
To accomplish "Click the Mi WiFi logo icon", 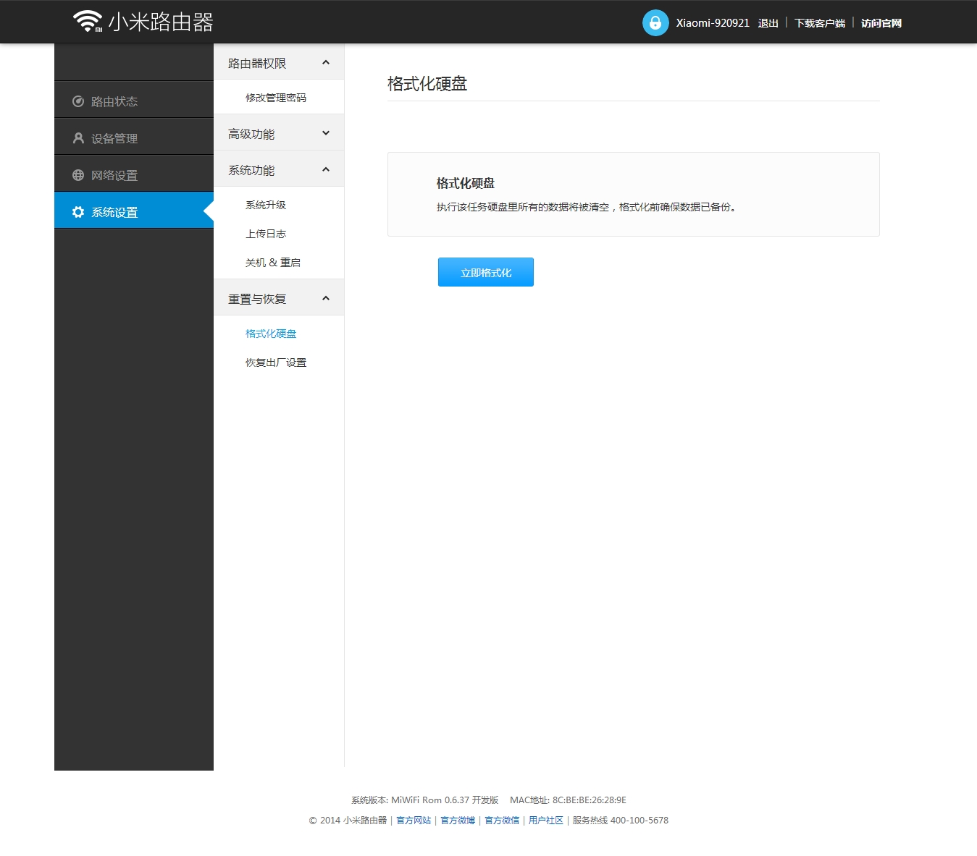I will click(x=87, y=21).
